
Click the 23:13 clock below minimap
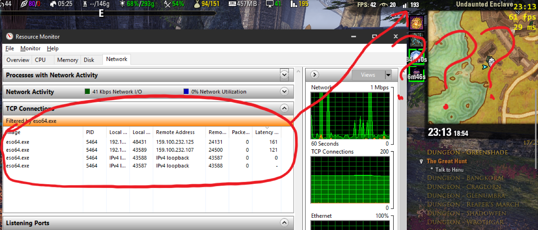point(440,132)
